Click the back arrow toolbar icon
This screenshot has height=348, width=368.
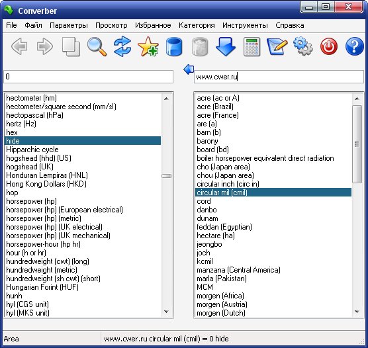pos(19,46)
